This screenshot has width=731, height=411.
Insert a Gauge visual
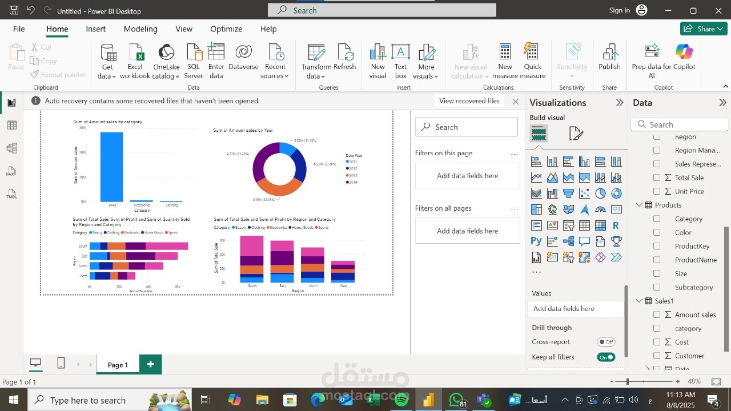click(x=600, y=209)
